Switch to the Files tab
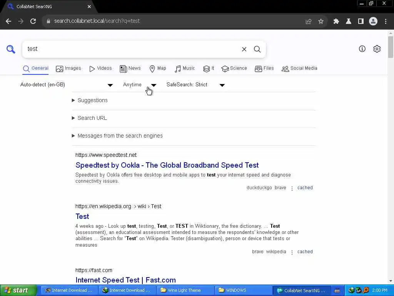The height and width of the screenshot is (296, 394). 264,69
